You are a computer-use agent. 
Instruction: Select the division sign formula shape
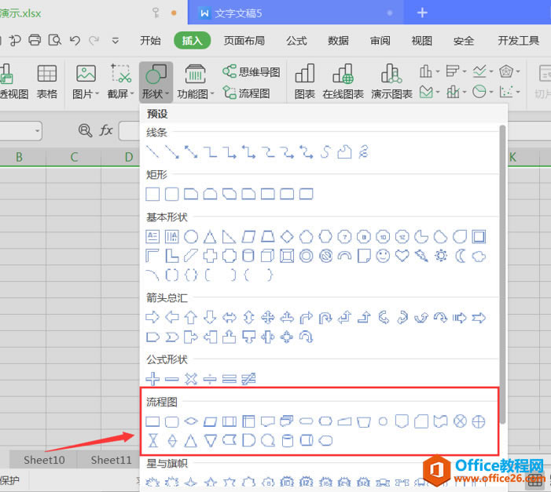pyautogui.click(x=210, y=379)
